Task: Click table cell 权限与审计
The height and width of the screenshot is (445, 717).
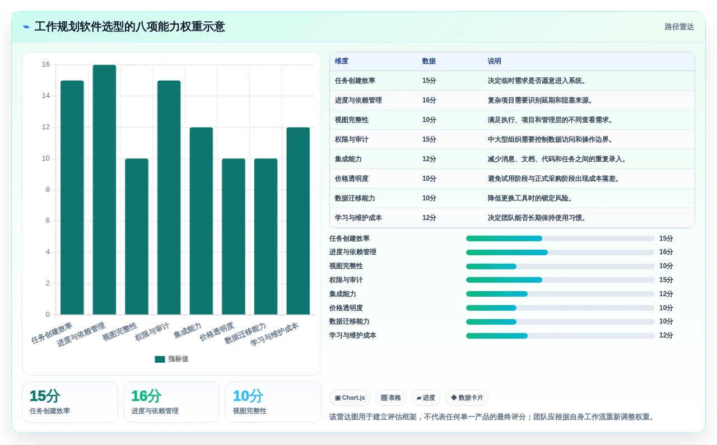Action: point(352,140)
